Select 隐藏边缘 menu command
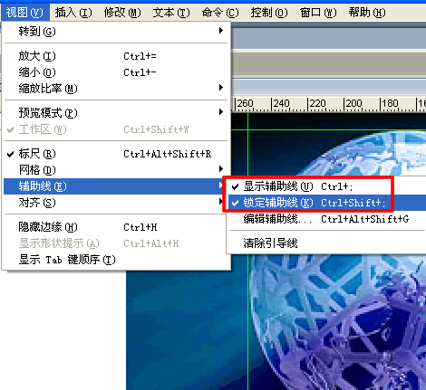 point(116,227)
